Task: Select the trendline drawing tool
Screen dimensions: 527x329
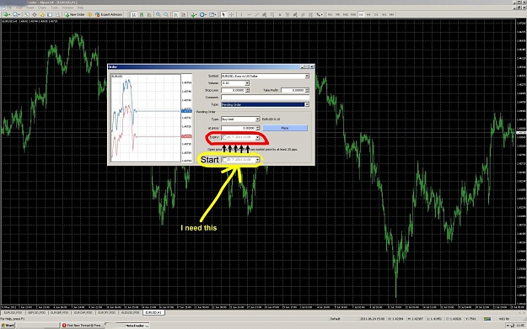Action: [257, 14]
